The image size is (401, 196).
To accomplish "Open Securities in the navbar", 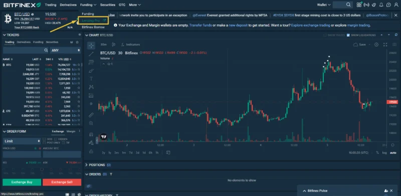I will click(x=108, y=4).
